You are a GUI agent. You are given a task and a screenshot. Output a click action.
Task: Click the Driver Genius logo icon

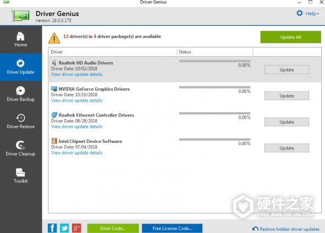click(x=21, y=16)
